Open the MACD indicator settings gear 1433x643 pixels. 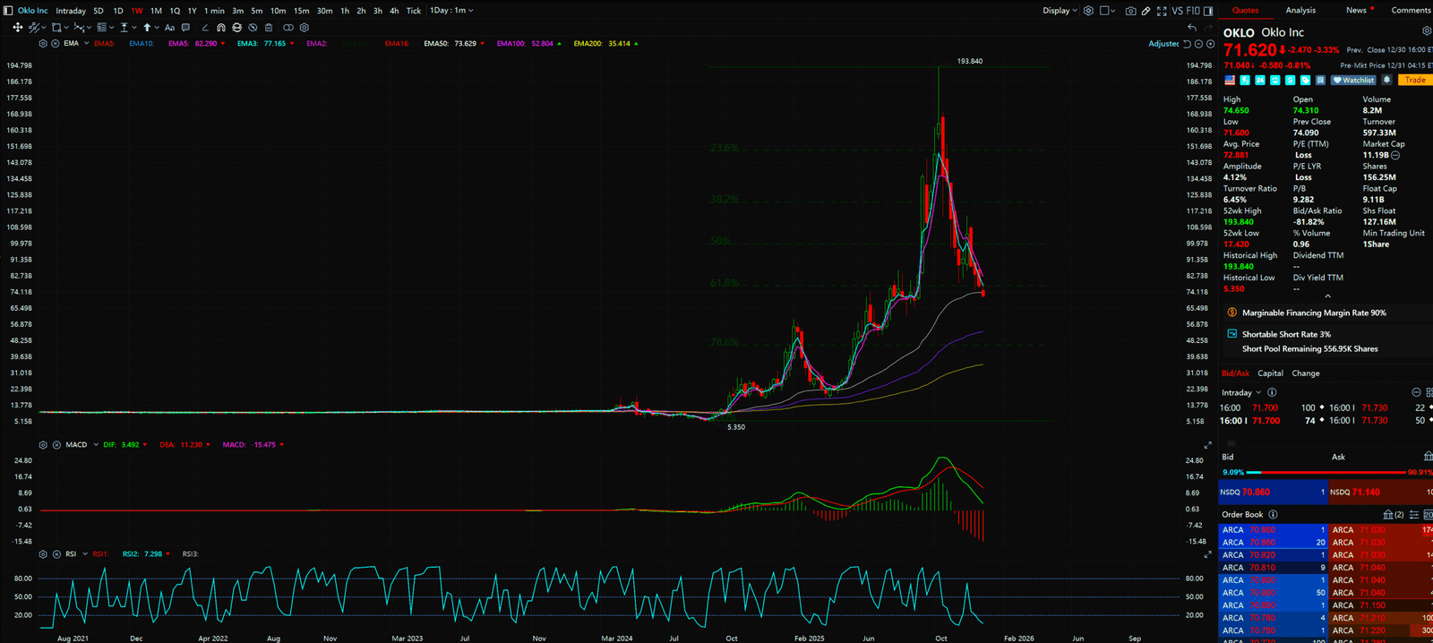pyautogui.click(x=43, y=445)
